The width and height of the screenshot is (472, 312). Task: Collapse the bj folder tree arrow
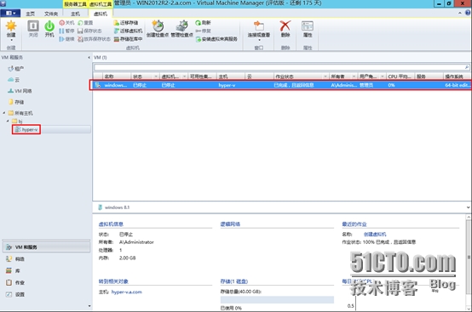coord(8,121)
